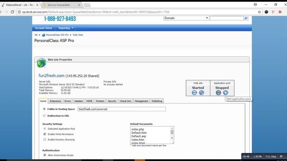Open the Security tab

click(x=112, y=101)
